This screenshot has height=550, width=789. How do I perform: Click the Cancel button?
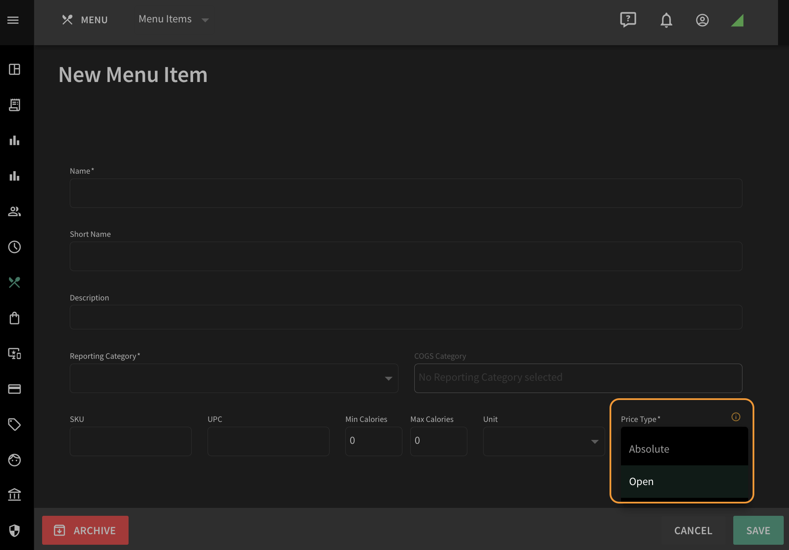[693, 530]
